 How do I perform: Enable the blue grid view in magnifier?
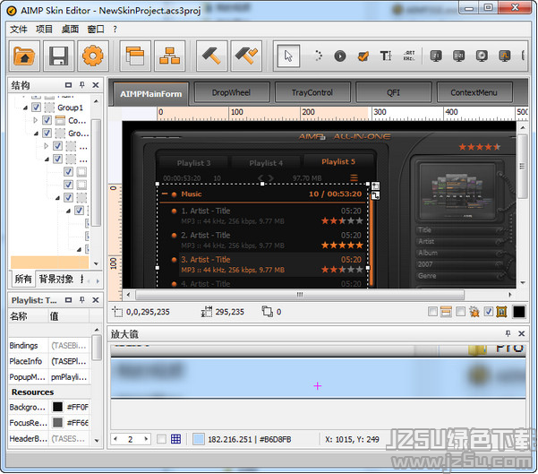pyautogui.click(x=175, y=439)
